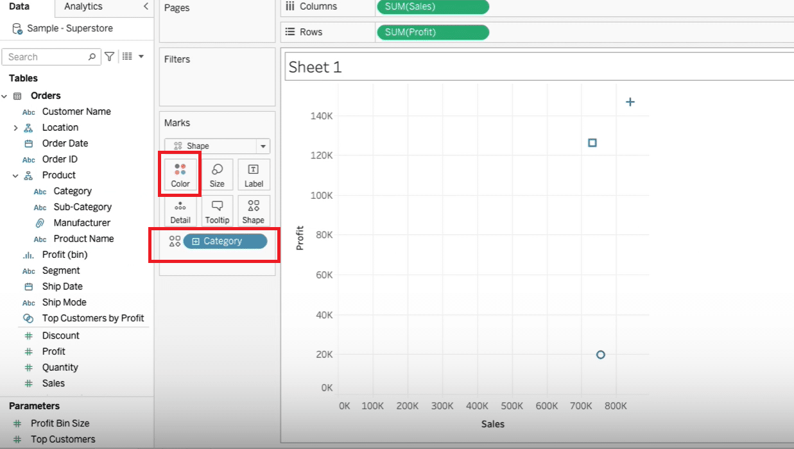Click the Product hierarchy icon
Image resolution: width=794 pixels, height=449 pixels.
(28, 175)
